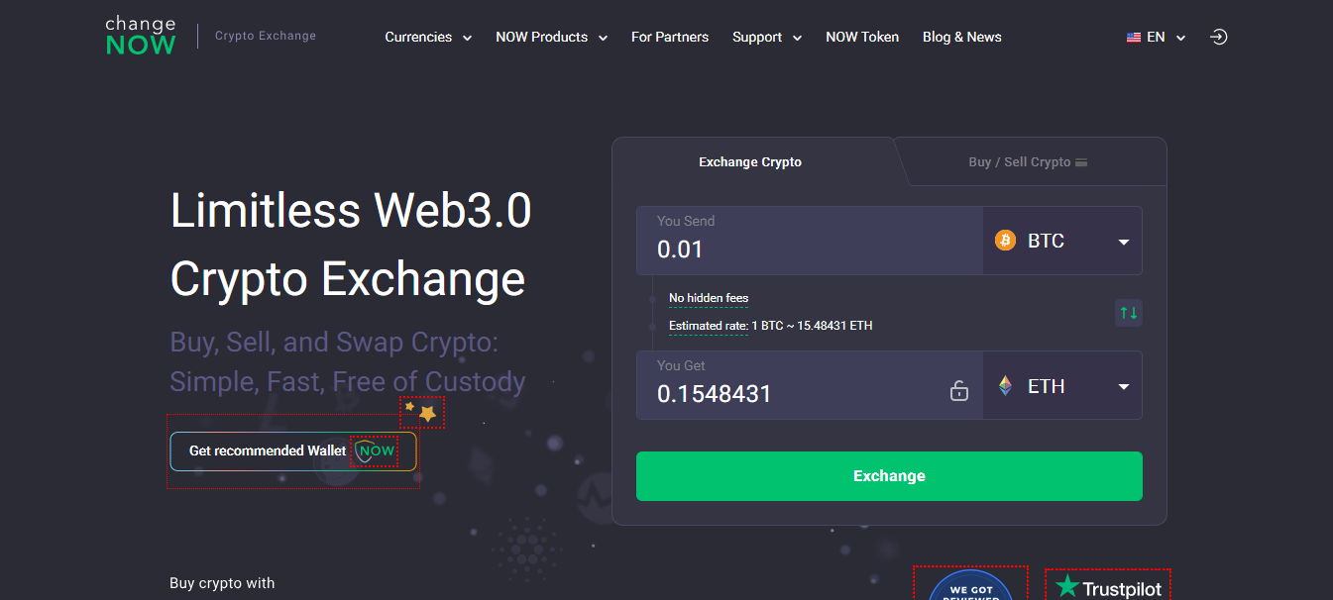1333x600 pixels.
Task: Click the US flag language icon
Action: (x=1134, y=38)
